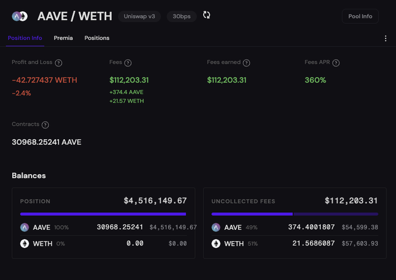This screenshot has width=396, height=280.
Task: Click the Pool Info button
Action: [360, 16]
